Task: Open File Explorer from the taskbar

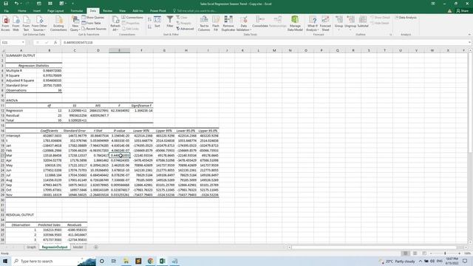Action: [126, 261]
